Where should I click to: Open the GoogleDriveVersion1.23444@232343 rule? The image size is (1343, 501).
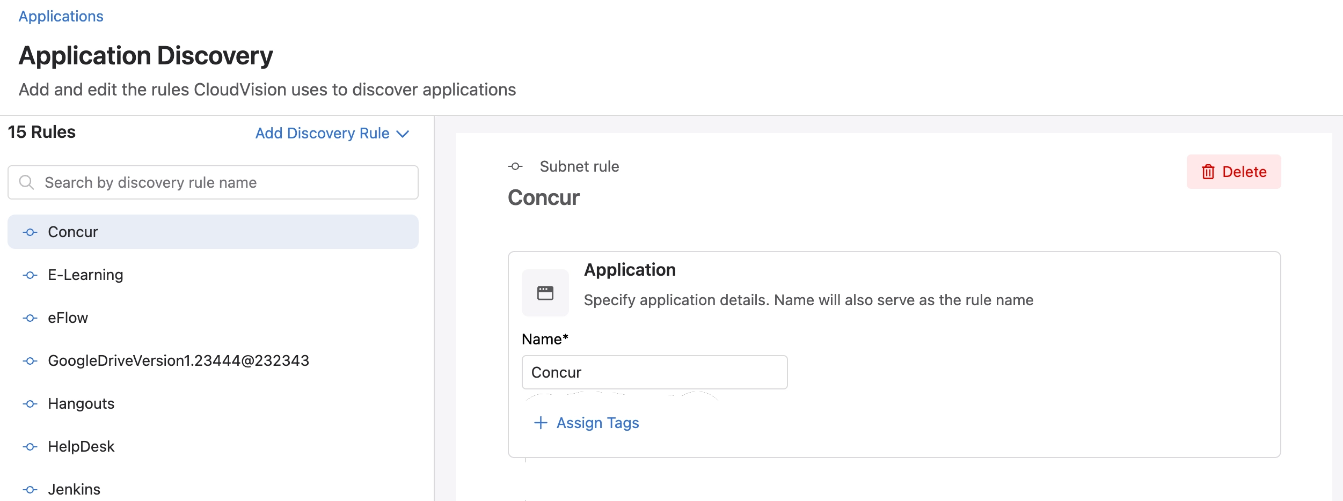(x=213, y=360)
